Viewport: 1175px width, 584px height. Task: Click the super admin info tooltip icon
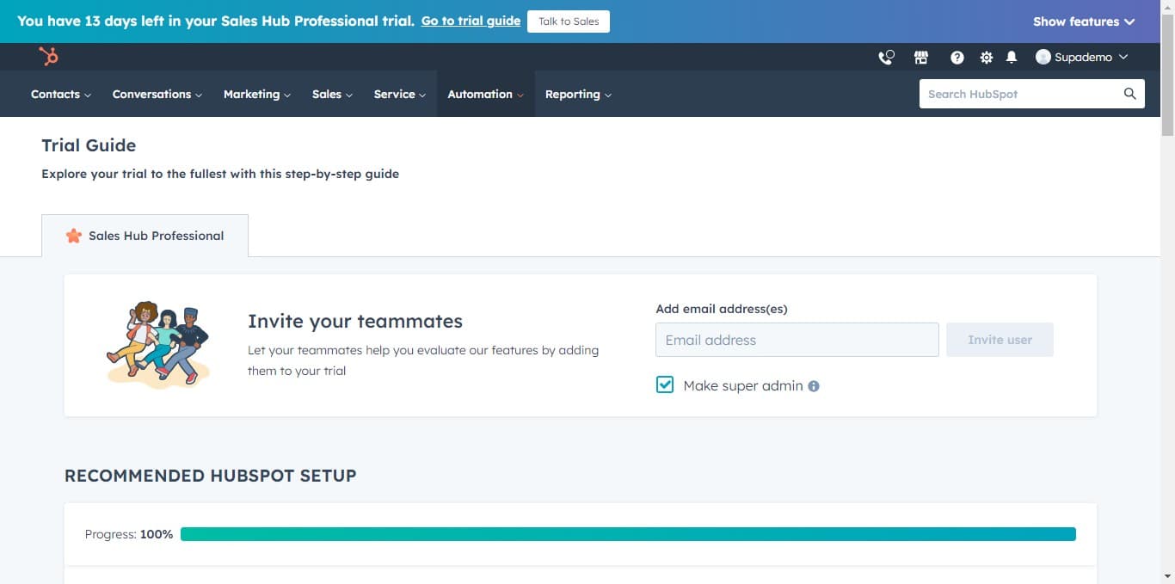pos(813,385)
